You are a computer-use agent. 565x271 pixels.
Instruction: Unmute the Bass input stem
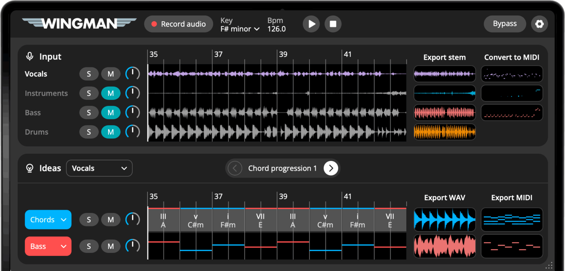111,113
